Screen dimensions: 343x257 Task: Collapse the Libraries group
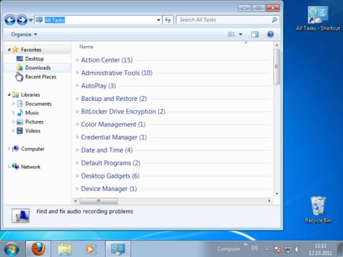(9, 95)
